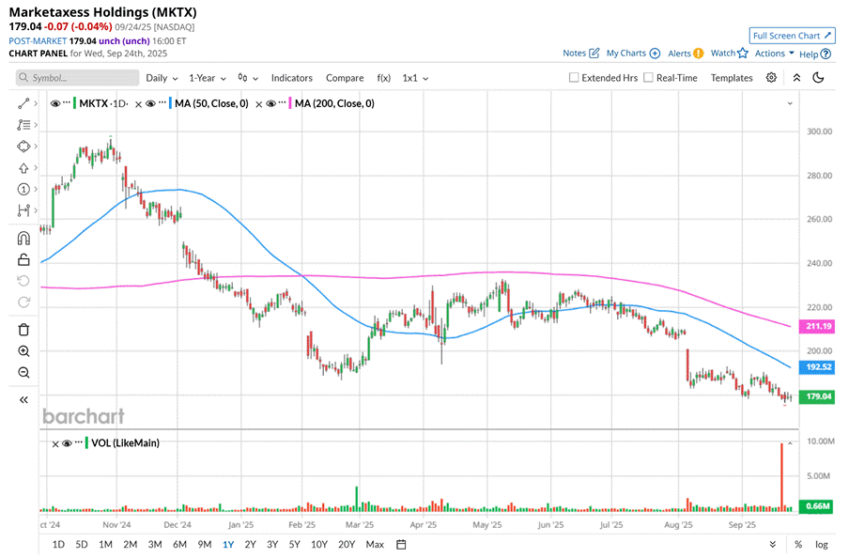Open the 1-Year period dropdown
The width and height of the screenshot is (849, 558).
click(208, 78)
